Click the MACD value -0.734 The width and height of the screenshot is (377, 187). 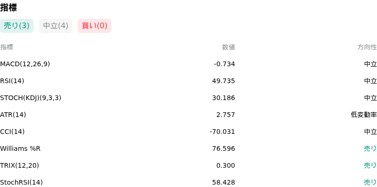click(224, 64)
